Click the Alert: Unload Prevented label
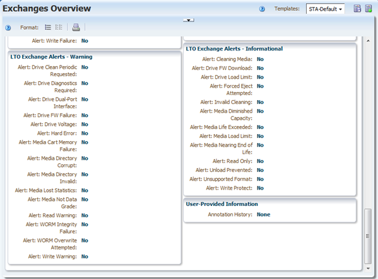The width and height of the screenshot is (378, 279). (224, 170)
